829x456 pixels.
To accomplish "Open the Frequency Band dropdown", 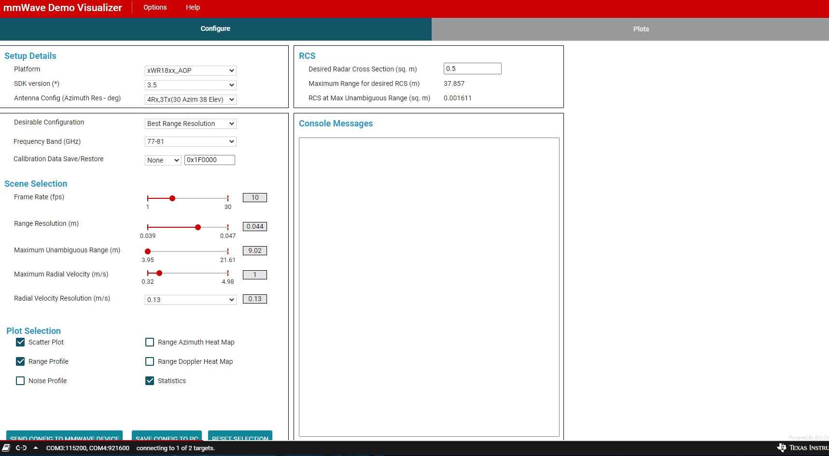I will (x=191, y=141).
